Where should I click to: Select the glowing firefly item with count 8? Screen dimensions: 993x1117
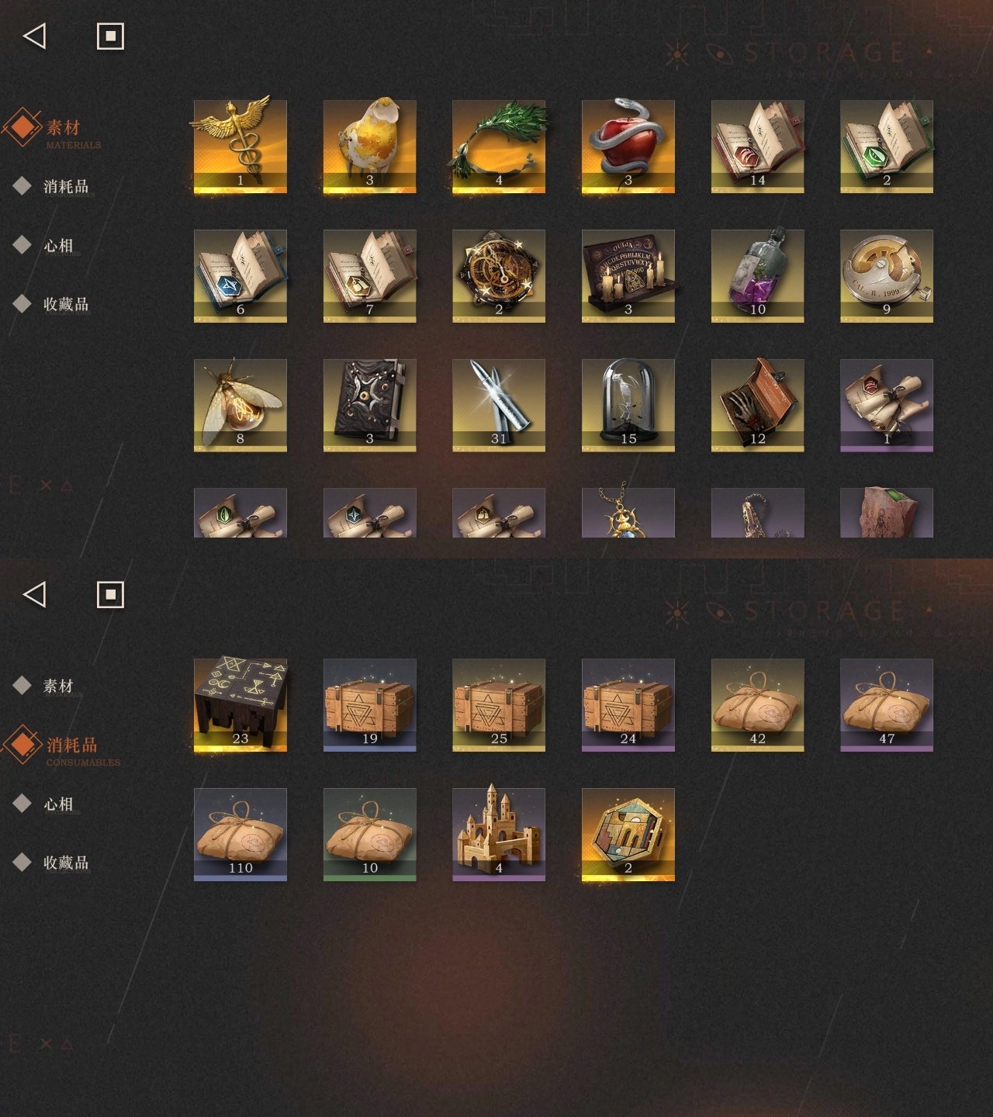click(240, 406)
